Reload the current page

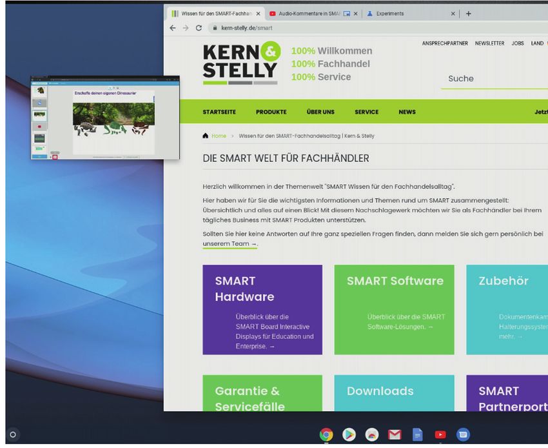tap(199, 28)
